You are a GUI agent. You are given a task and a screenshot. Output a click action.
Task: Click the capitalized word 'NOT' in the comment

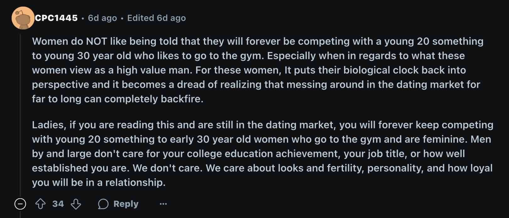coord(96,41)
